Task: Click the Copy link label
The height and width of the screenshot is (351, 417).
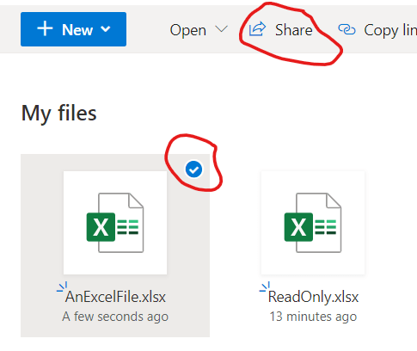Action: [x=390, y=30]
